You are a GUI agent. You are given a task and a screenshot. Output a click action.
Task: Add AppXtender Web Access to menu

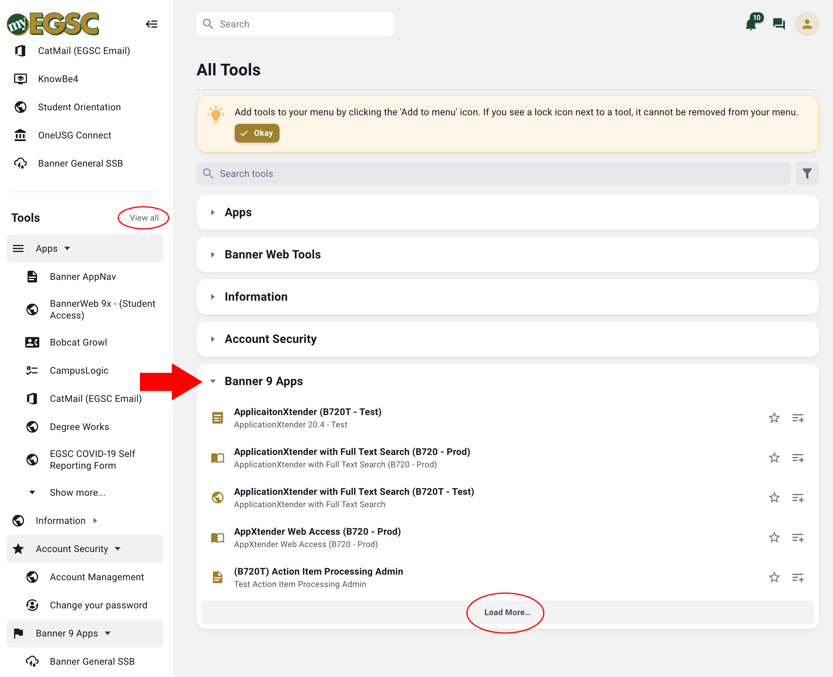[798, 538]
